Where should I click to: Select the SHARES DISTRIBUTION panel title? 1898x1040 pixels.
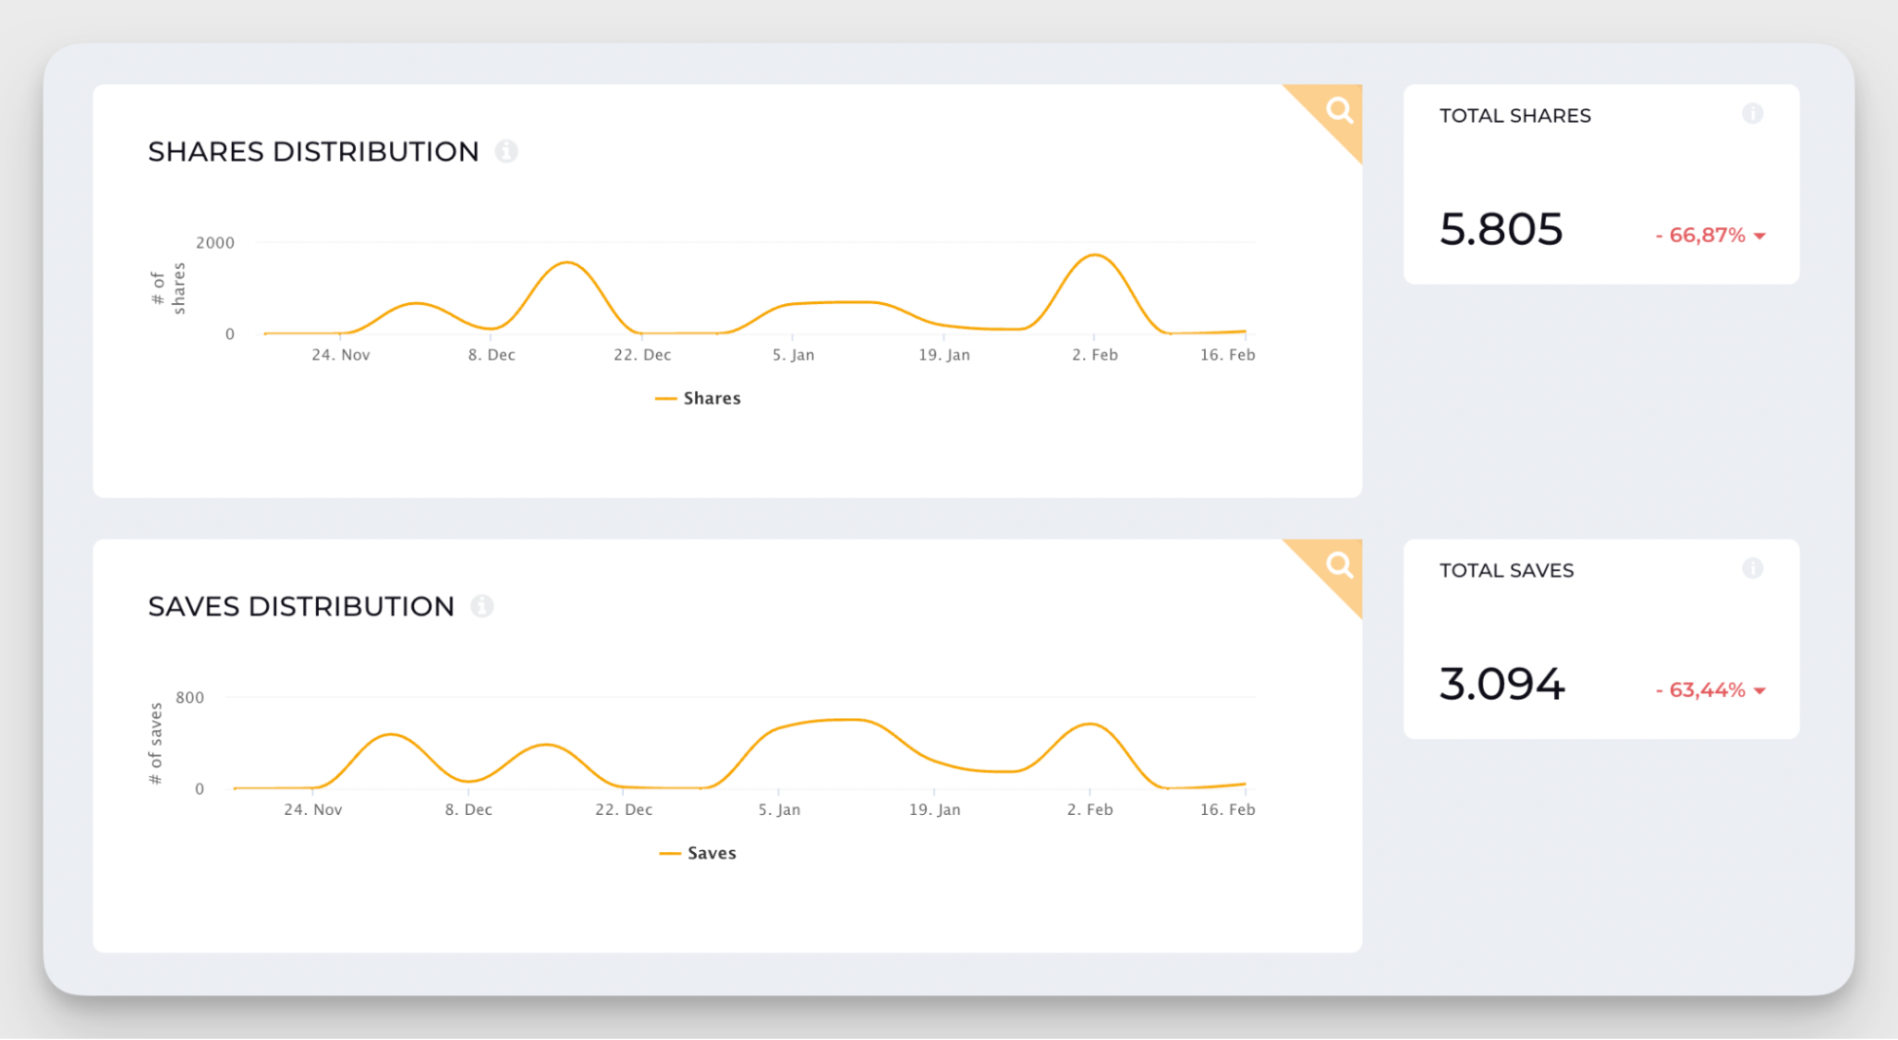[x=313, y=152]
